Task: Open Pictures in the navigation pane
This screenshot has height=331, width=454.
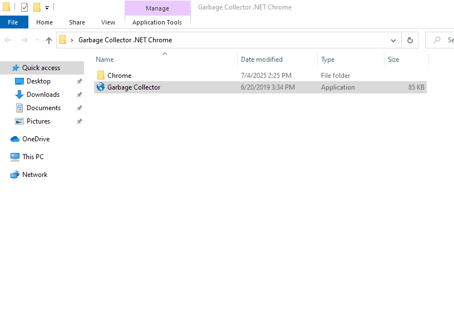Action: point(38,121)
